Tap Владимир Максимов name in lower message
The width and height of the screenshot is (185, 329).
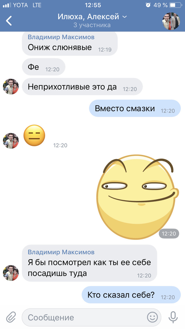(61, 252)
